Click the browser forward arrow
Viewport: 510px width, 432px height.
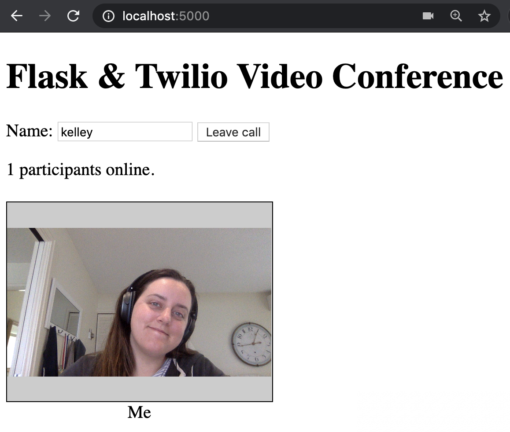click(x=44, y=16)
